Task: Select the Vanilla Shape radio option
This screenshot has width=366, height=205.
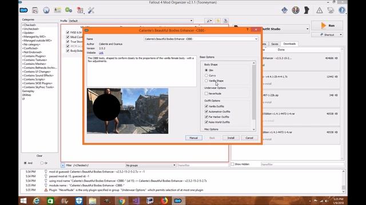Action: pyautogui.click(x=206, y=81)
